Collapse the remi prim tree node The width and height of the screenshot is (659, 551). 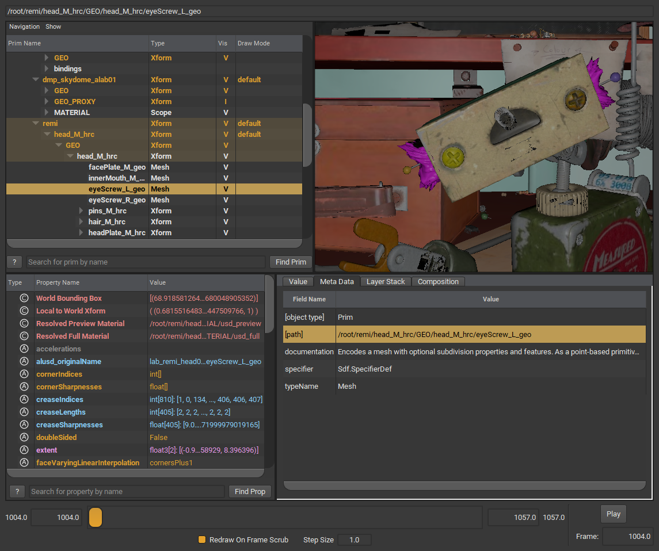[36, 123]
